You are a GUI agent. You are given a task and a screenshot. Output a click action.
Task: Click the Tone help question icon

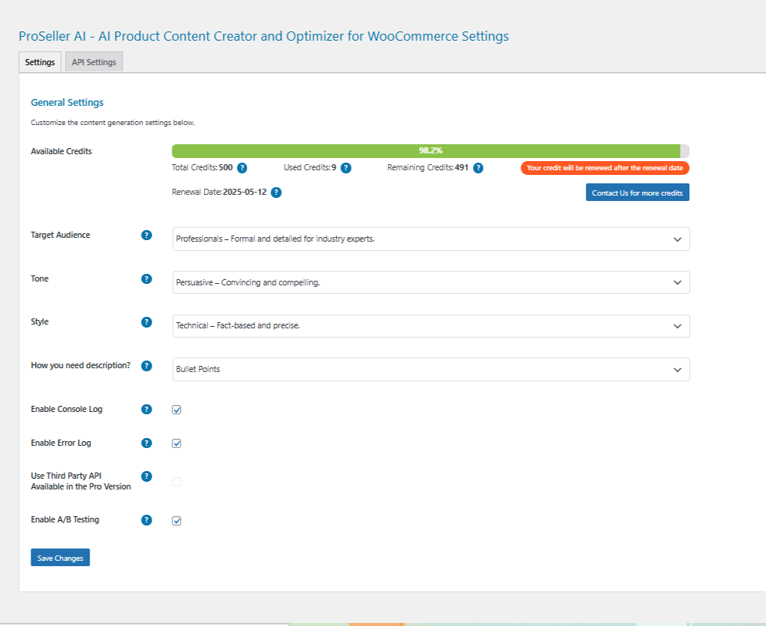(146, 279)
